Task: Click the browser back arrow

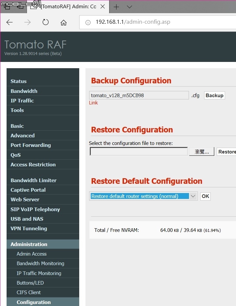Action: coord(10,22)
